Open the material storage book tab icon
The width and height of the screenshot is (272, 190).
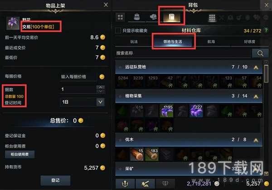click(x=171, y=17)
